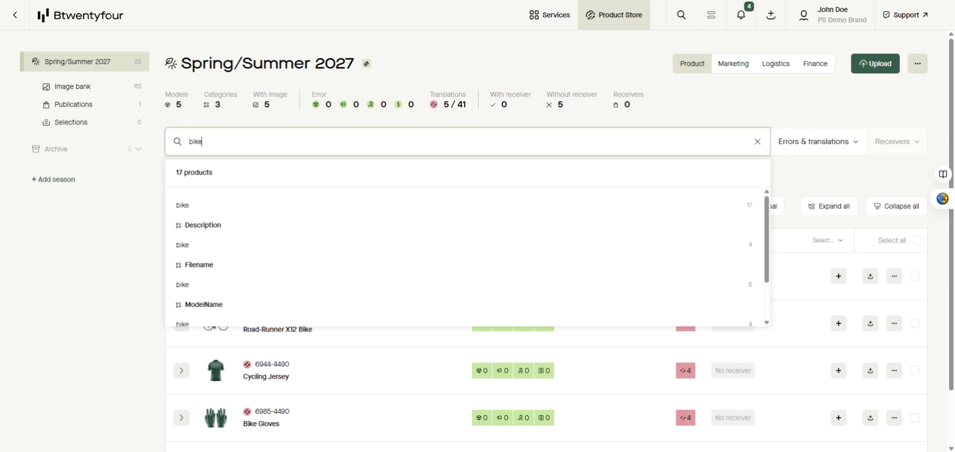Open the notifications bell icon
Image resolution: width=955 pixels, height=452 pixels.
pos(741,15)
